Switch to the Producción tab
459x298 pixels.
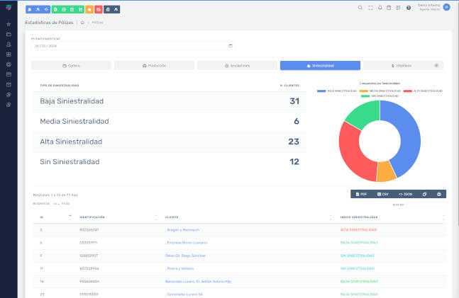click(154, 65)
